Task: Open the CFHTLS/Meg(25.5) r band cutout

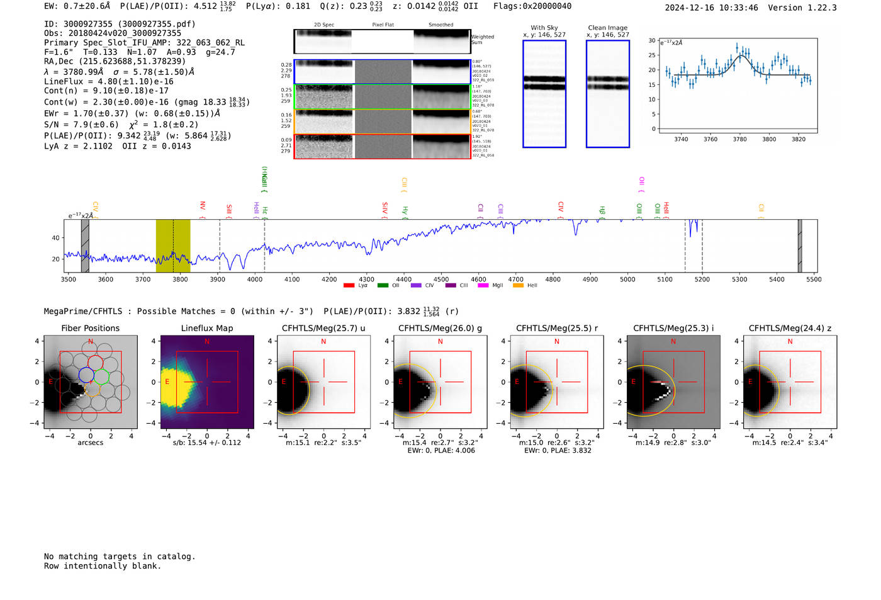Action: point(557,382)
